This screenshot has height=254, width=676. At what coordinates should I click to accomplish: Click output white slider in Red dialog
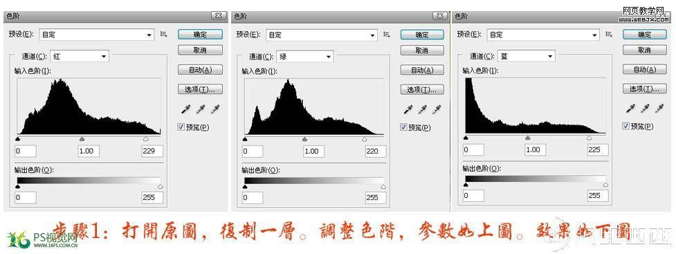tap(161, 187)
